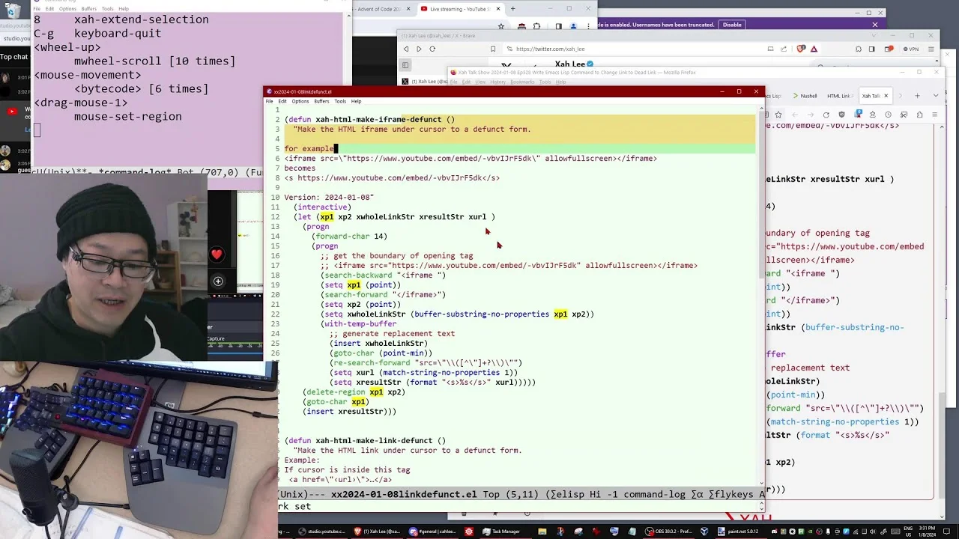The width and height of the screenshot is (959, 539).
Task: Open the Emacs Options menu
Action: tap(300, 101)
